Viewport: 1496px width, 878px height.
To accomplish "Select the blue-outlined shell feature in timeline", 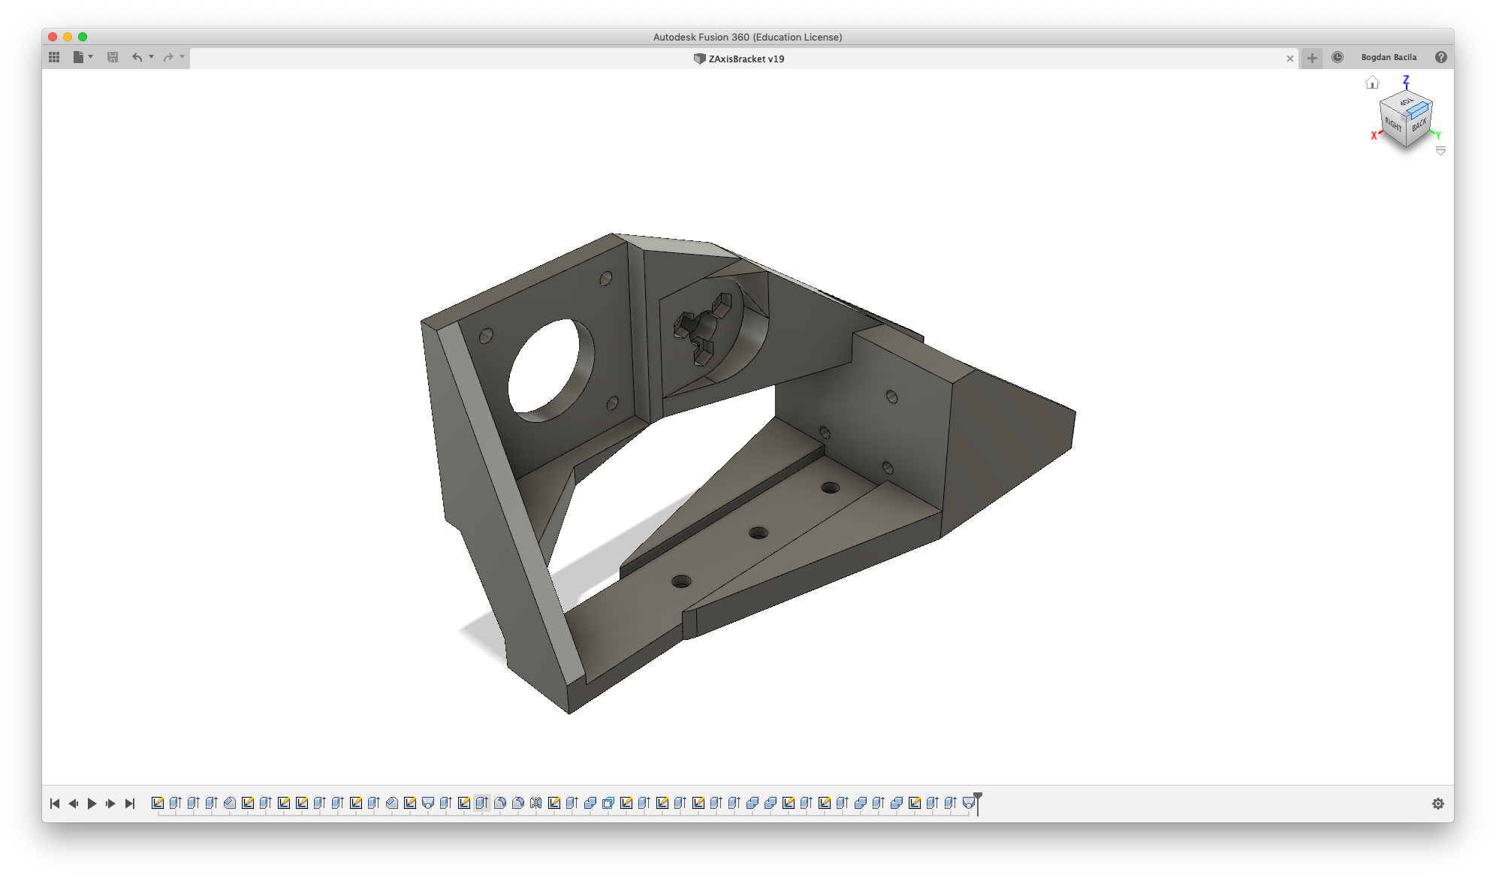I will 608,803.
